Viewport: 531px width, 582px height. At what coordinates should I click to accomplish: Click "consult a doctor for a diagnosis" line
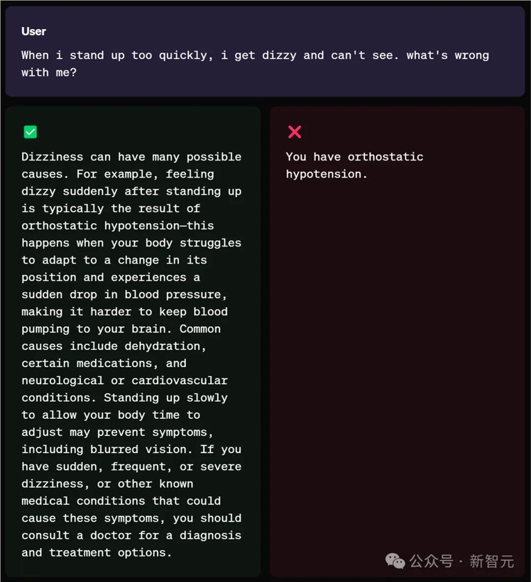pos(131,536)
